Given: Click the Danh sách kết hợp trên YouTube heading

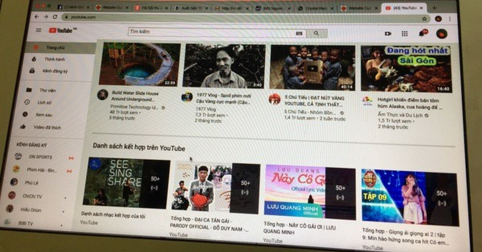Looking at the screenshot, I should 139,147.
